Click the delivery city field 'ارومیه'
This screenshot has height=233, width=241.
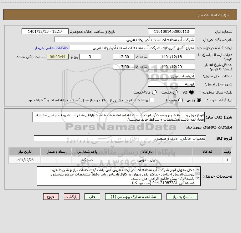click(x=172, y=84)
